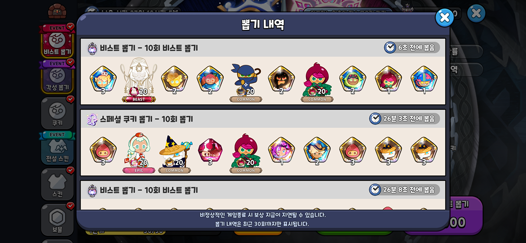Click the clock icon beside 6초 전에 뽑음

point(390,47)
